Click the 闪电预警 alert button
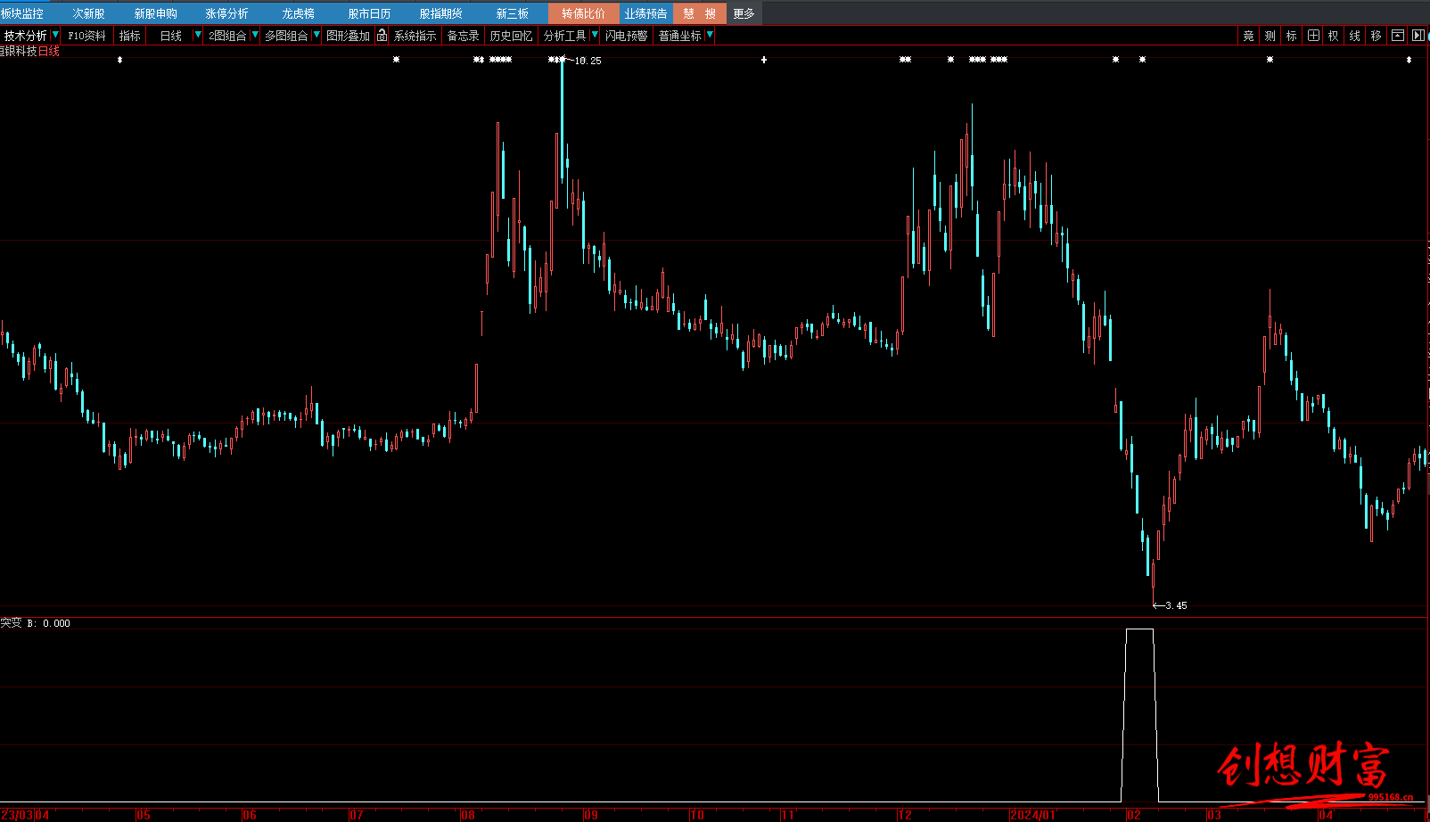Image resolution: width=1430 pixels, height=822 pixels. tap(627, 36)
